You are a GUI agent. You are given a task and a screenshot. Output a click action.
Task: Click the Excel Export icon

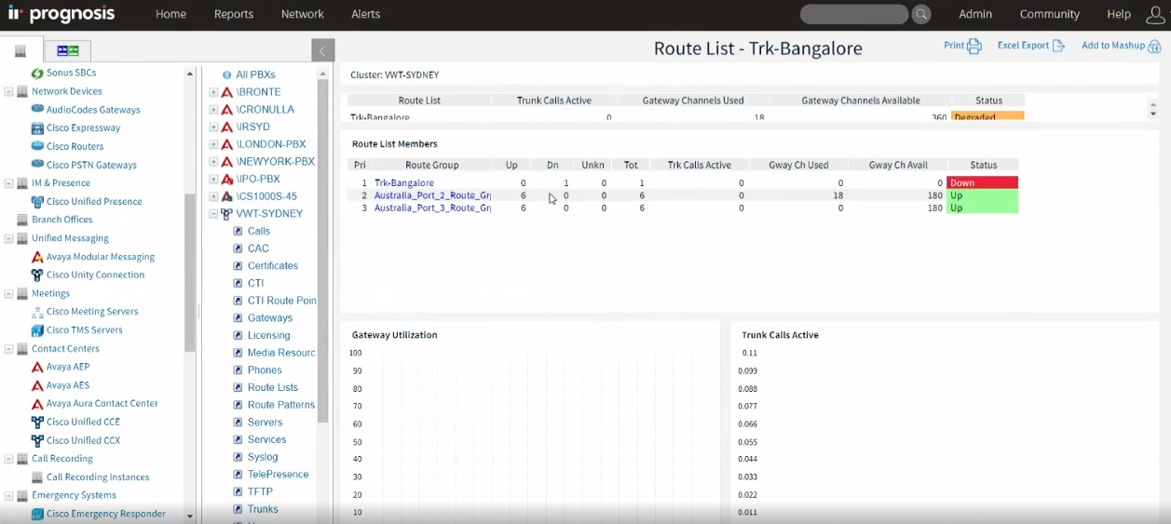tap(1058, 46)
